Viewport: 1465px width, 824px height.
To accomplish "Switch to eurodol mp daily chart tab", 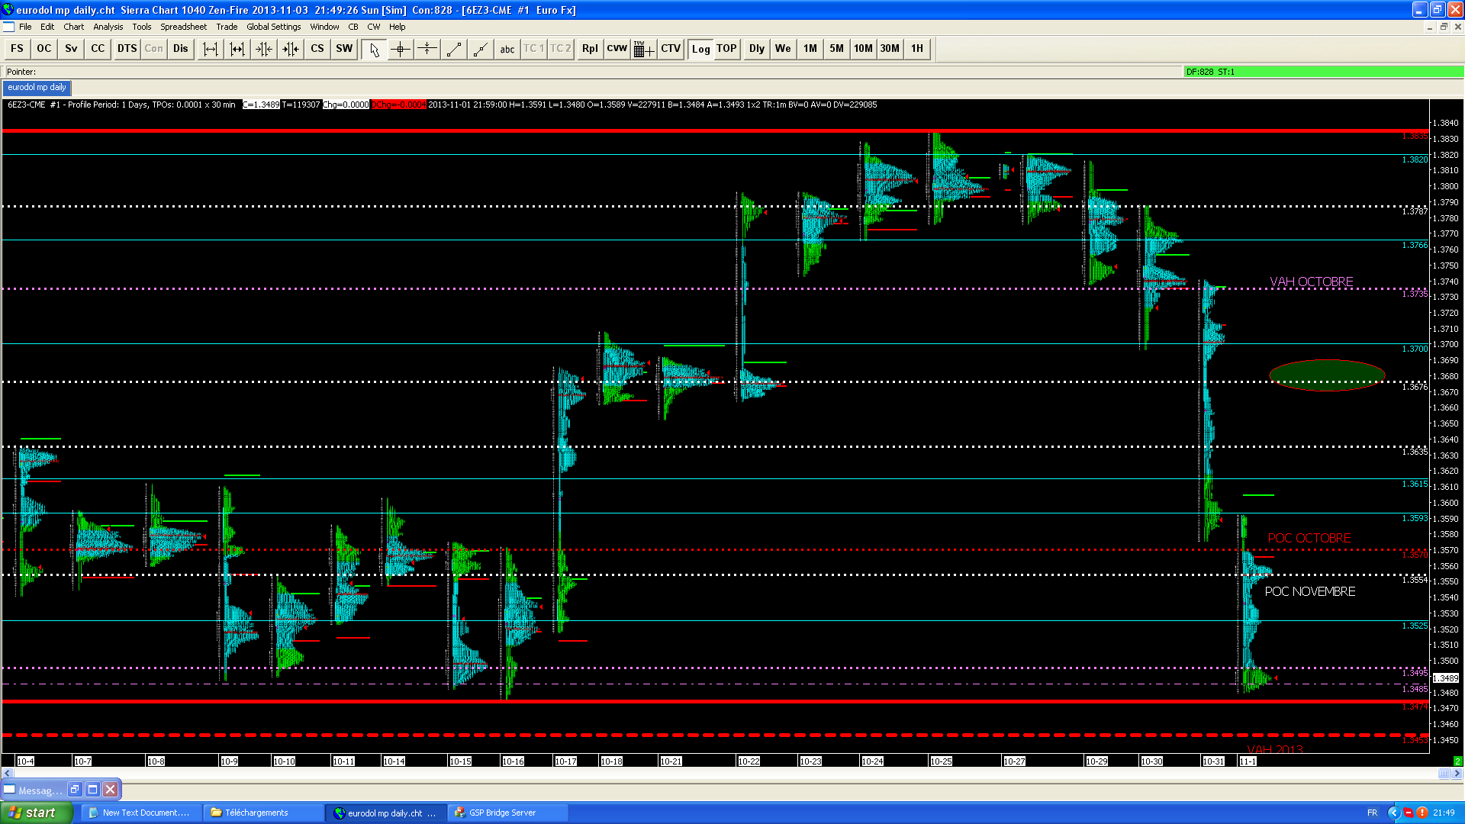I will (37, 88).
